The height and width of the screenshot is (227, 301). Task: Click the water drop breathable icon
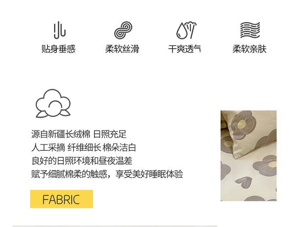pyautogui.click(x=186, y=30)
